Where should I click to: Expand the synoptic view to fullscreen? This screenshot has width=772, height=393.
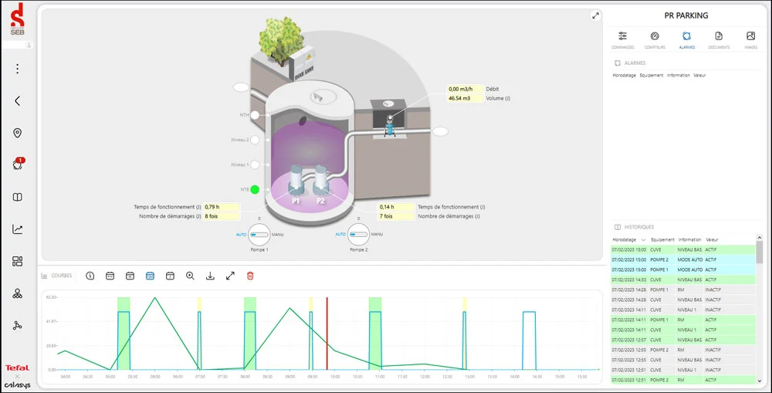click(595, 15)
